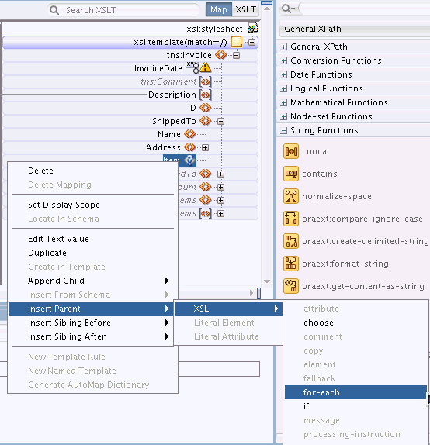The image size is (430, 445).
Task: Click the oraext:get-content-as-string icon
Action: [291, 286]
